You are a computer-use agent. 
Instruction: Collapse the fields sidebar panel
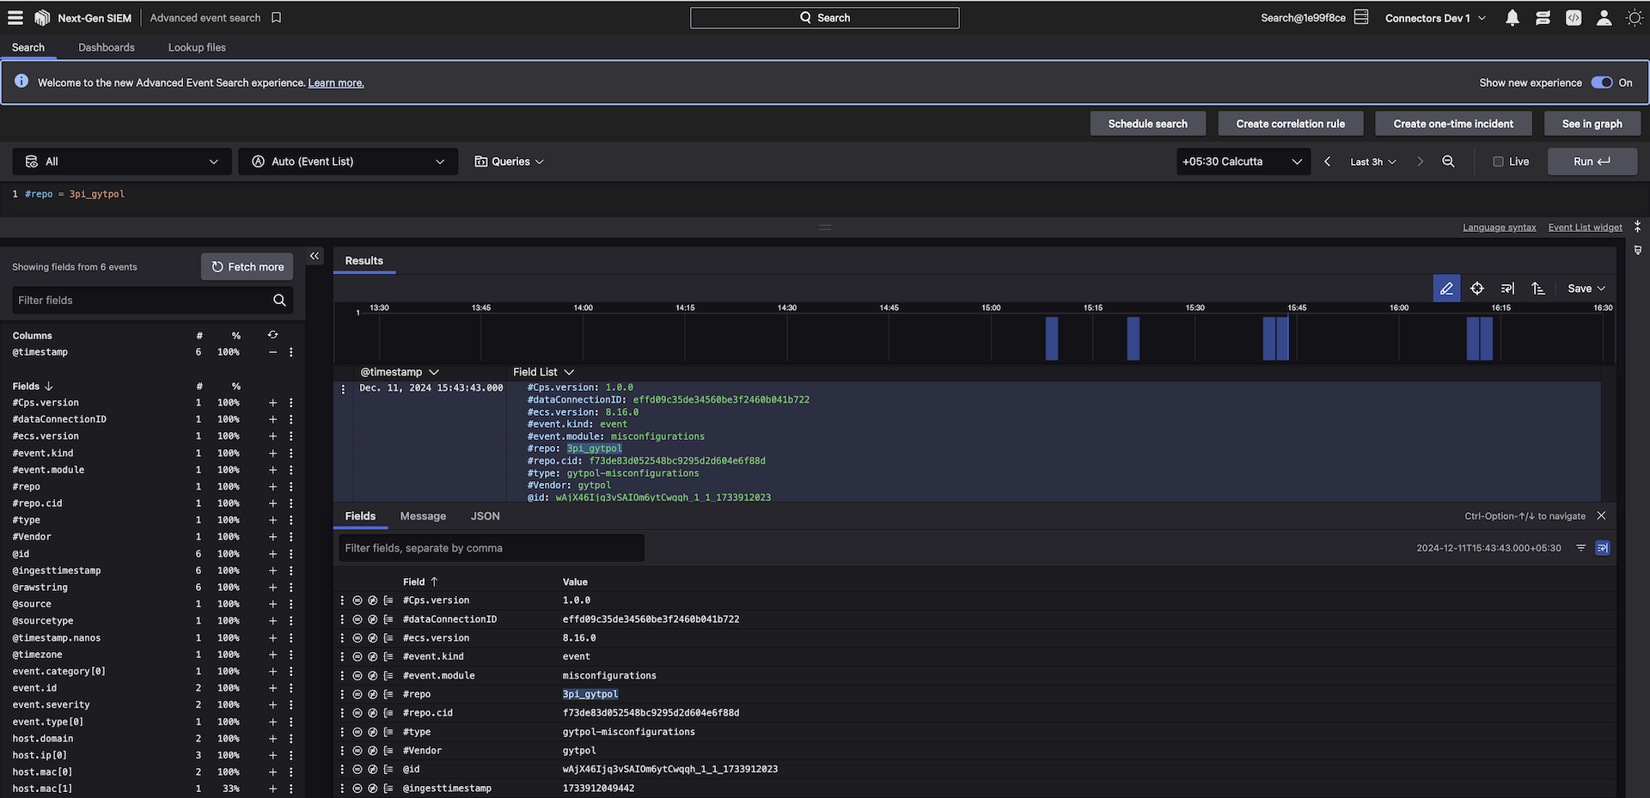tap(315, 256)
